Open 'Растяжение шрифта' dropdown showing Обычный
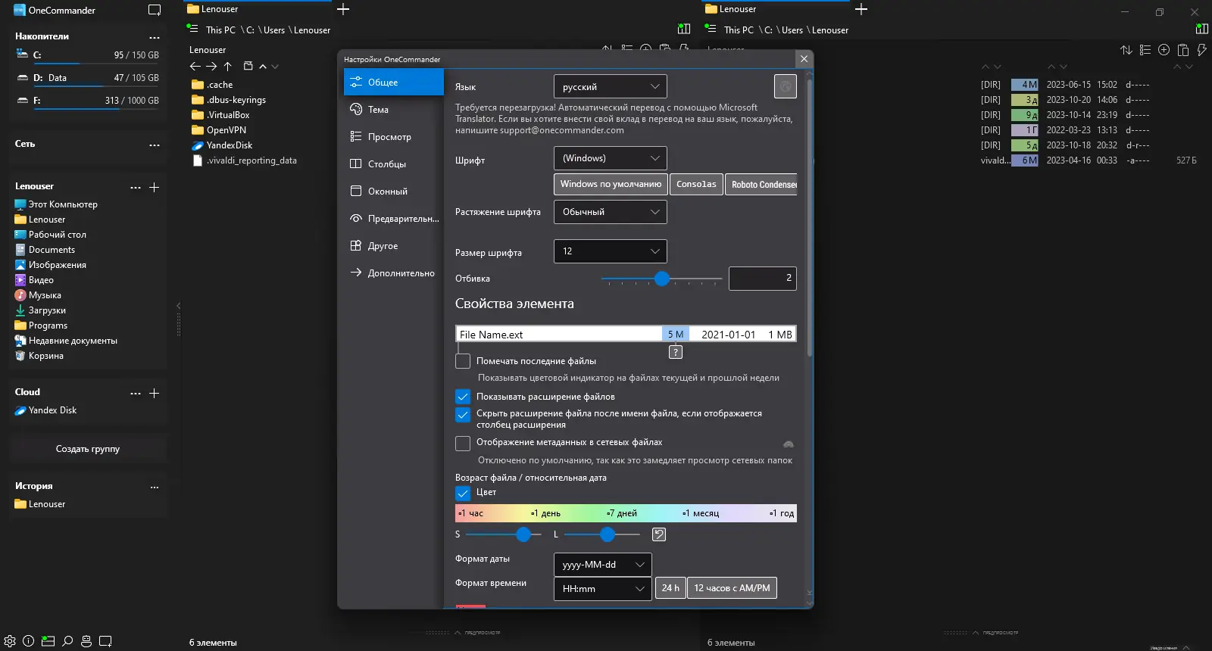Image resolution: width=1212 pixels, height=651 pixels. (x=611, y=212)
